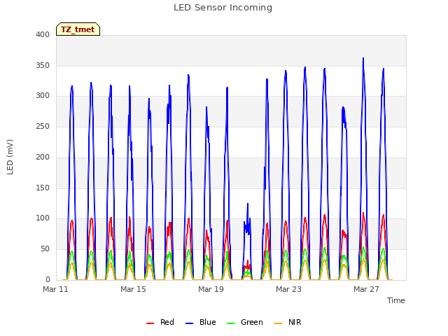The height and width of the screenshot is (336, 448).
Task: Click the 200 y-axis tick label
Action: click(x=43, y=157)
